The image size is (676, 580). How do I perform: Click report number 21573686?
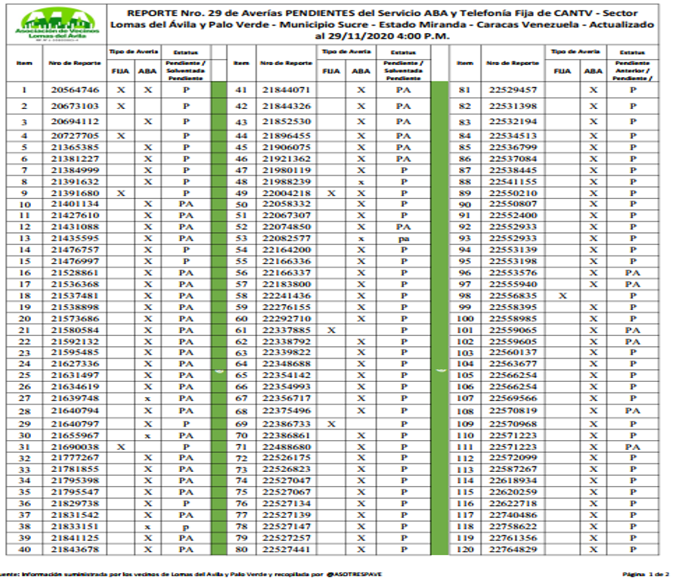(75, 318)
